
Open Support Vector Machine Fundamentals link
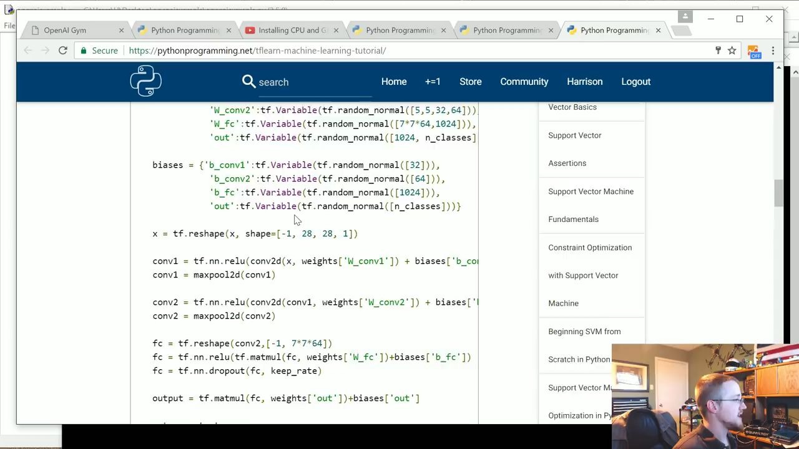[x=591, y=205]
